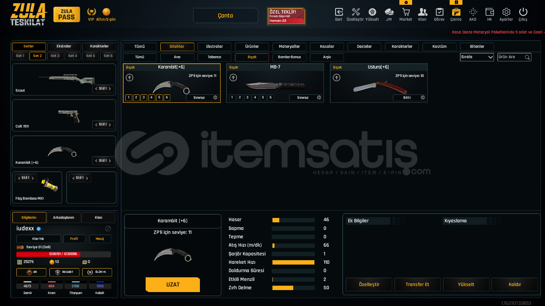Click previous style arrow for Scout

[96, 89]
